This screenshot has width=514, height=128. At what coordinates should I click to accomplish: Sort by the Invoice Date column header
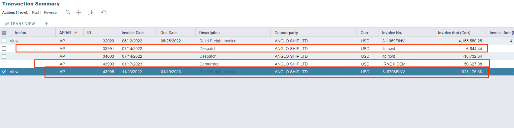(x=133, y=33)
